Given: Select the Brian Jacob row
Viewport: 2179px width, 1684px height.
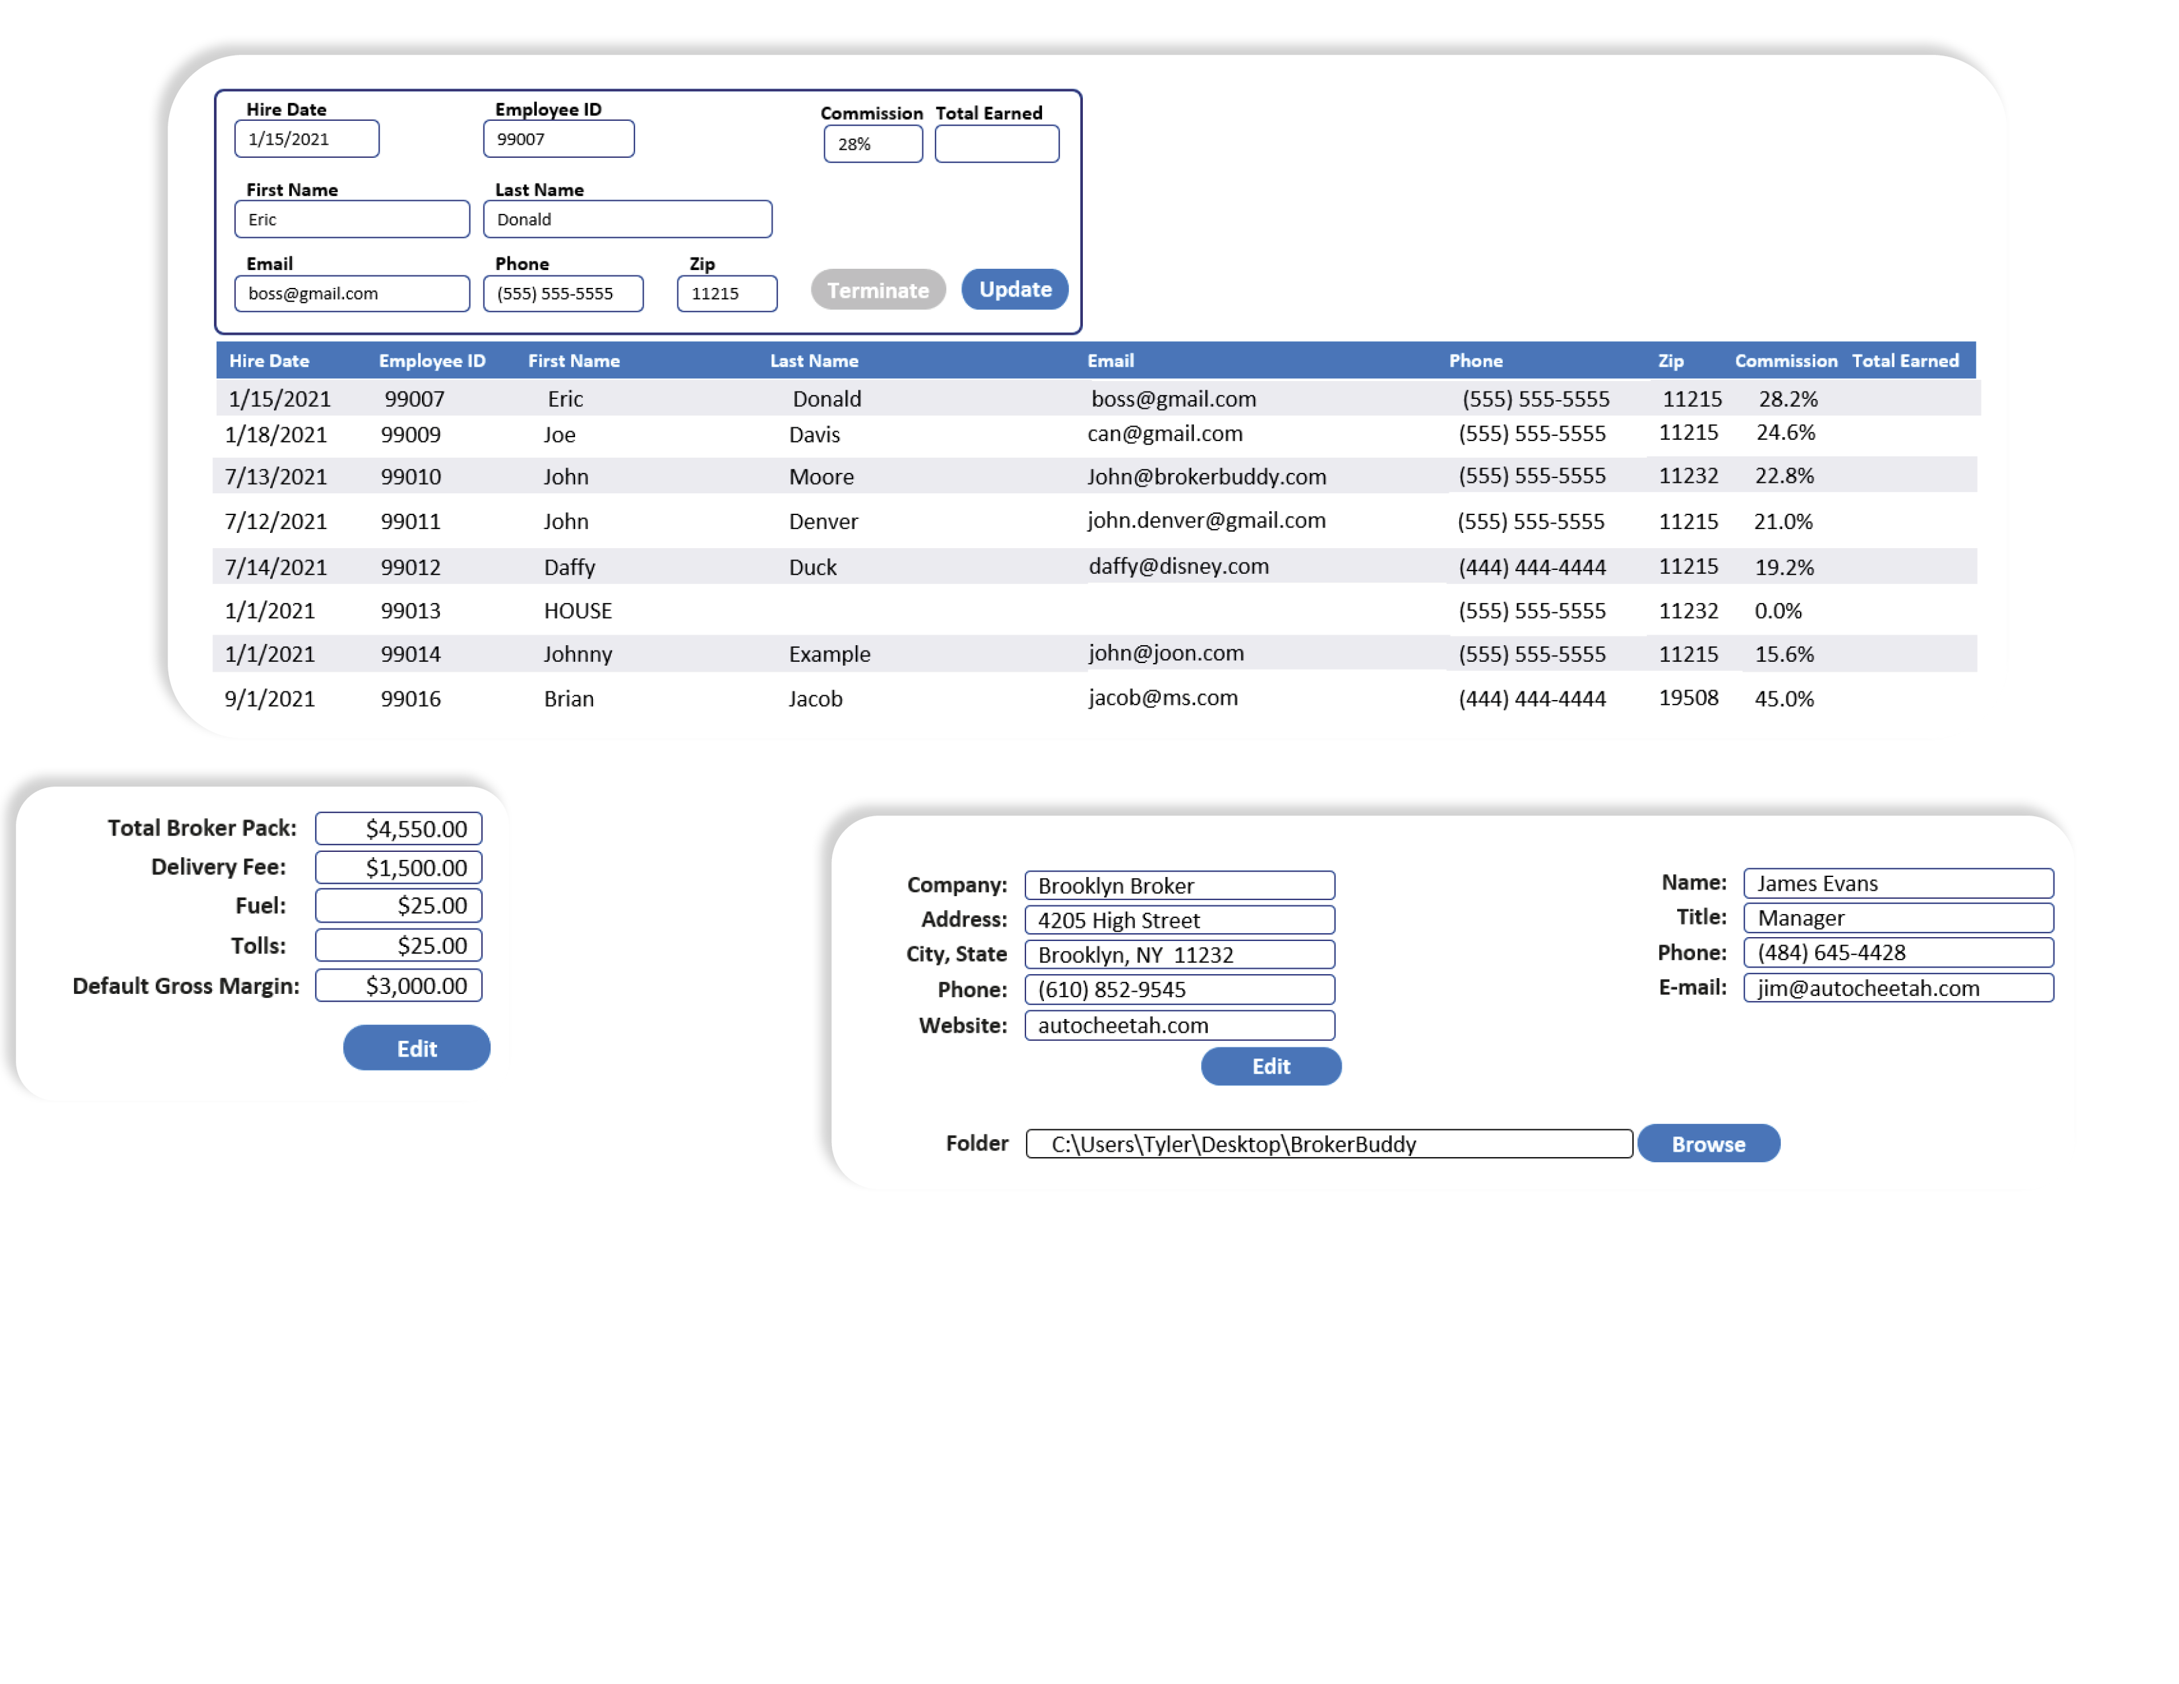Looking at the screenshot, I should (x=1095, y=698).
